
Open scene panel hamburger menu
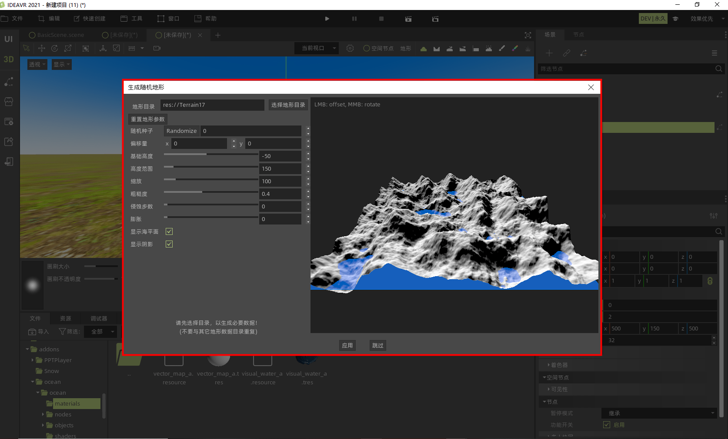715,53
